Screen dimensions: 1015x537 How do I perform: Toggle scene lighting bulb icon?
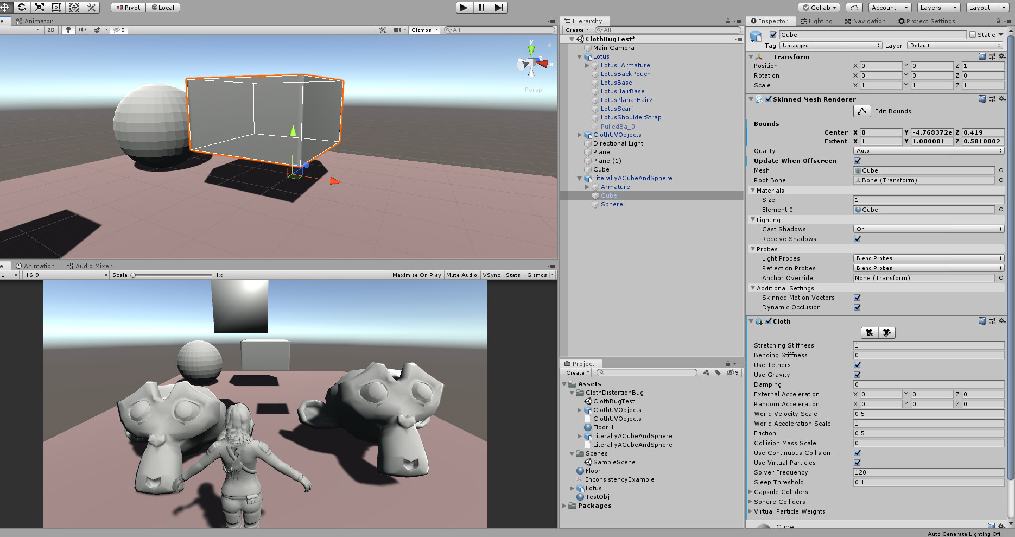pos(68,30)
